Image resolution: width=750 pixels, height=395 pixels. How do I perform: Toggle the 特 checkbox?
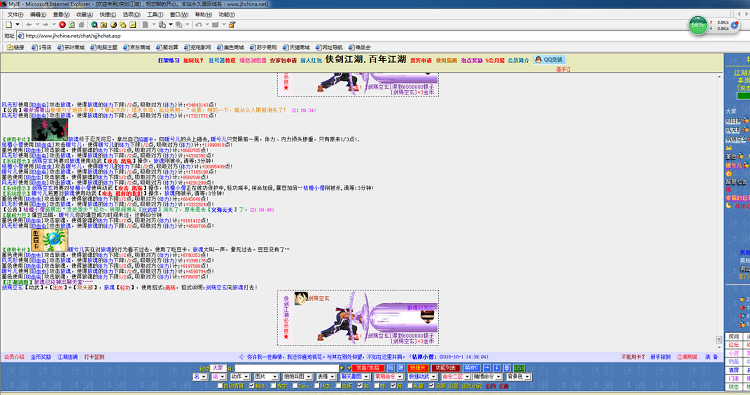pyautogui.click(x=376, y=386)
